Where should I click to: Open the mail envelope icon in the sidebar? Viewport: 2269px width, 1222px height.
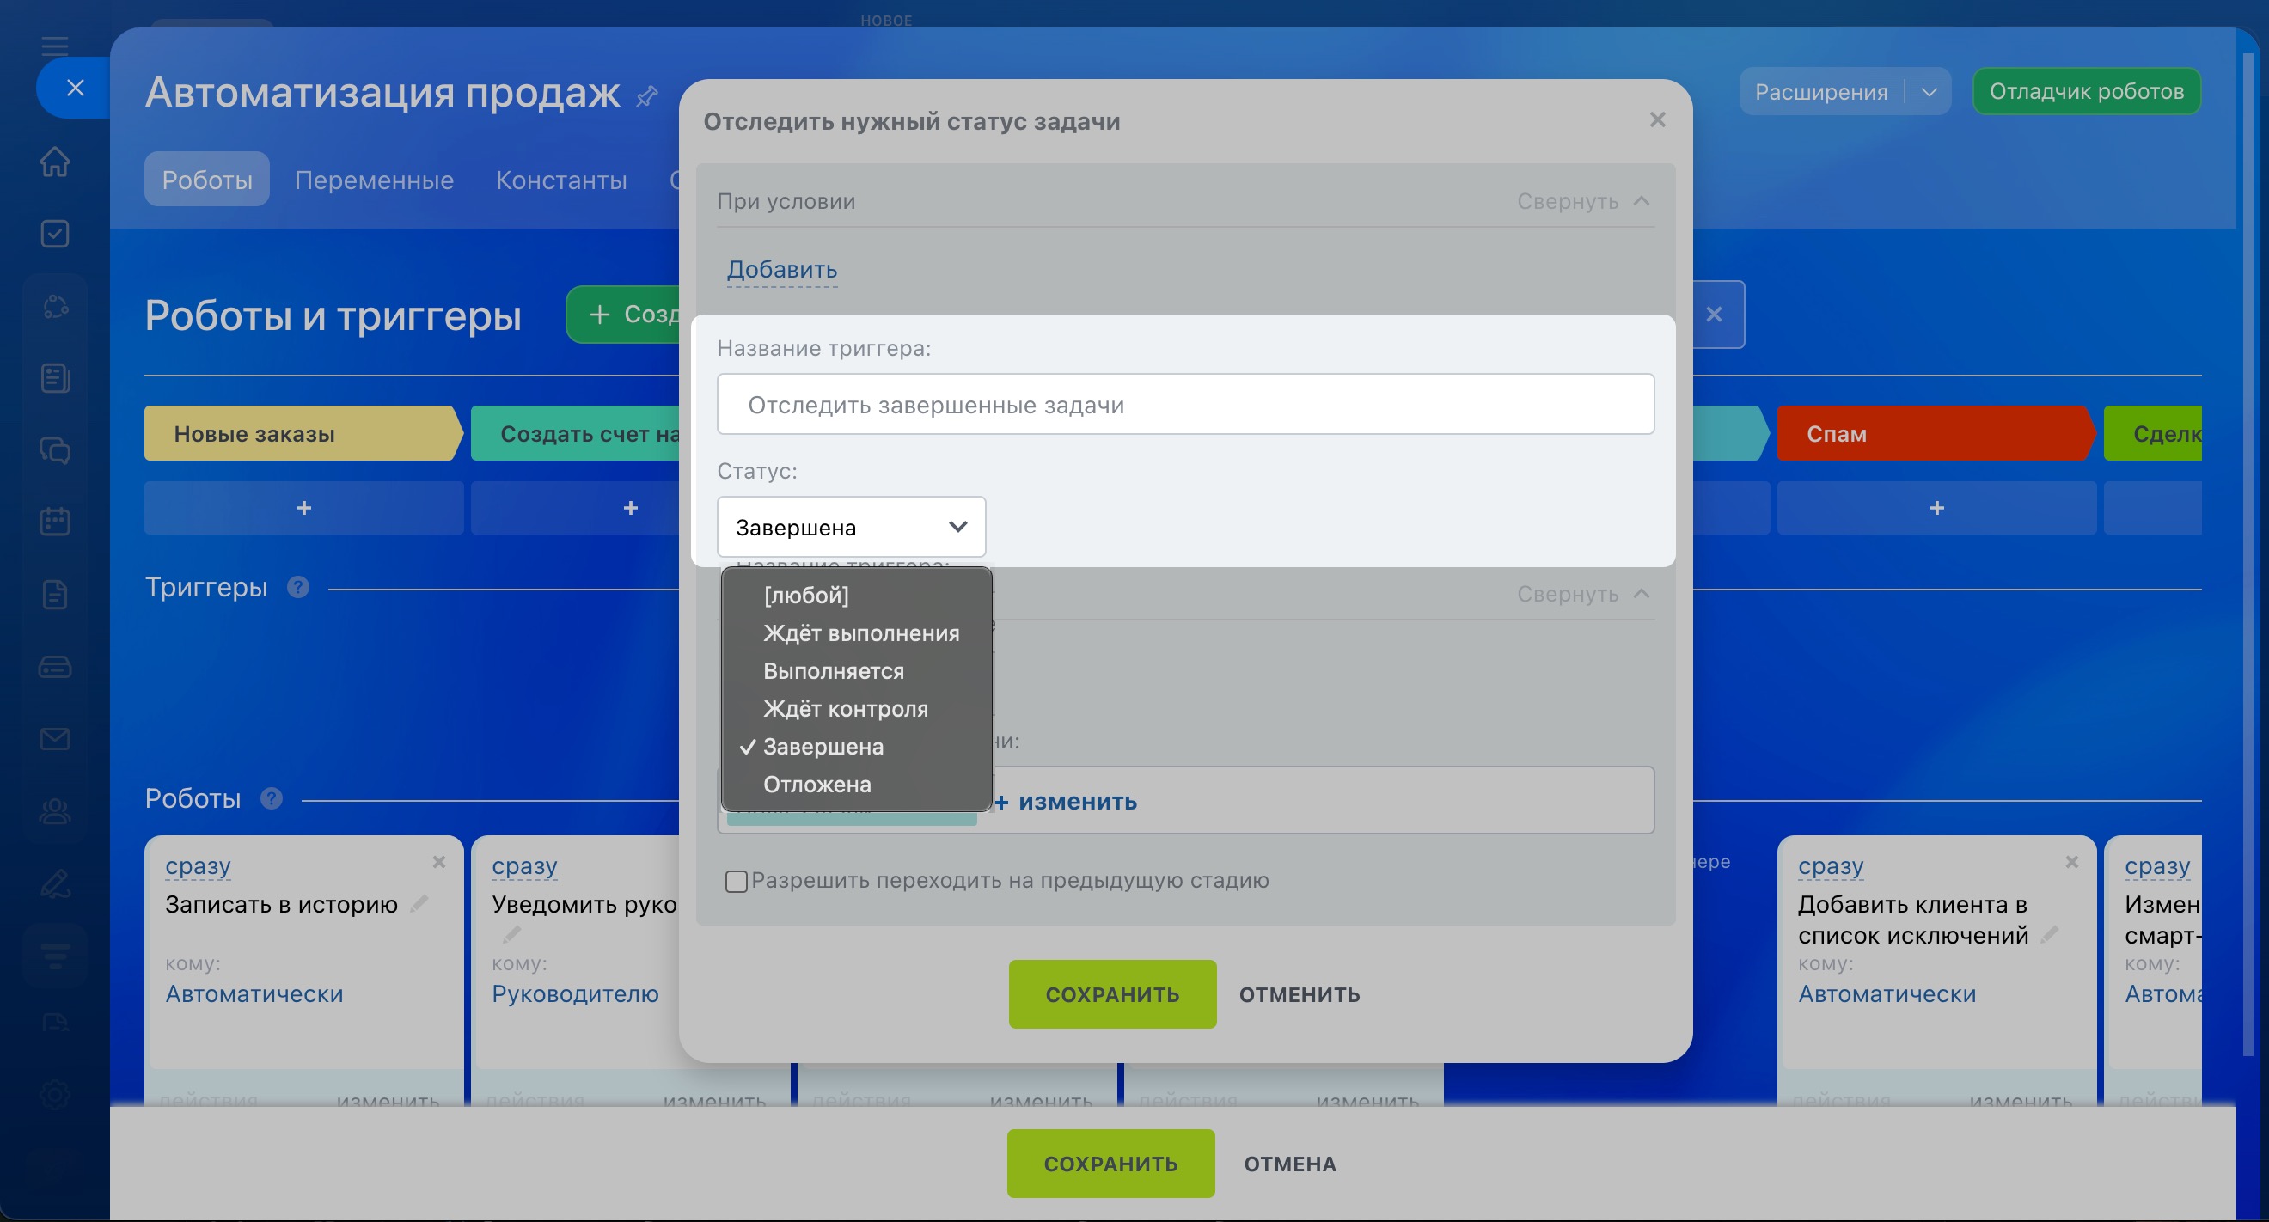[x=55, y=739]
